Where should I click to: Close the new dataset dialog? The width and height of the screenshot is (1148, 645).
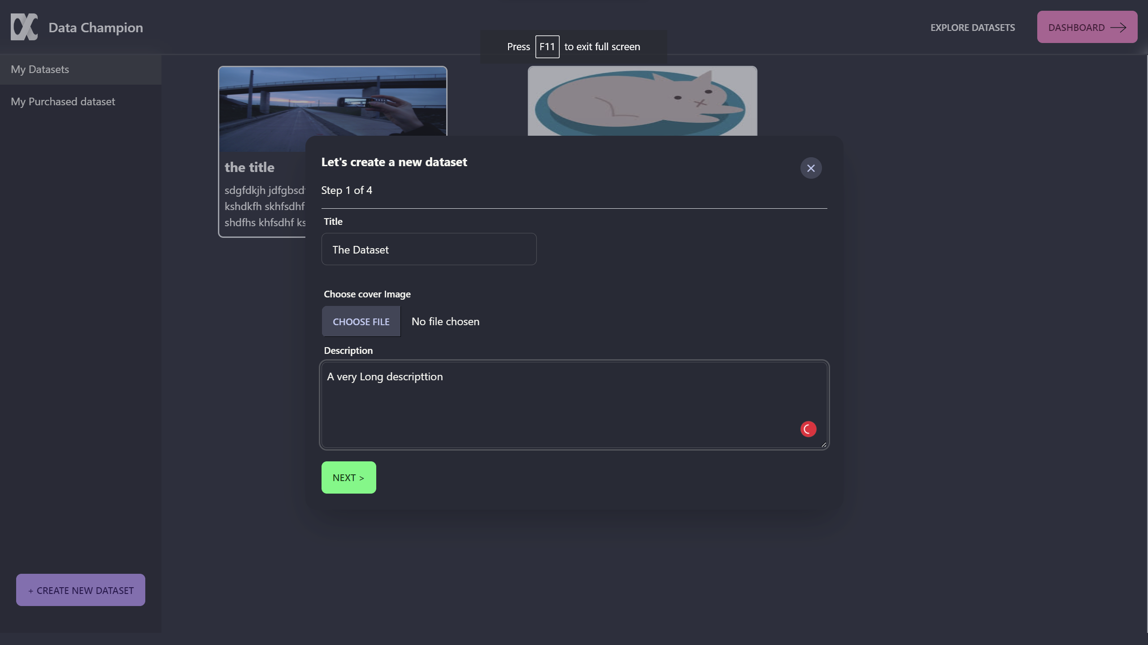811,168
